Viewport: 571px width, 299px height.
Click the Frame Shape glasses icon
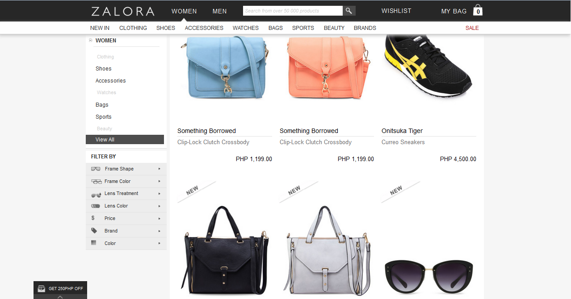96,169
